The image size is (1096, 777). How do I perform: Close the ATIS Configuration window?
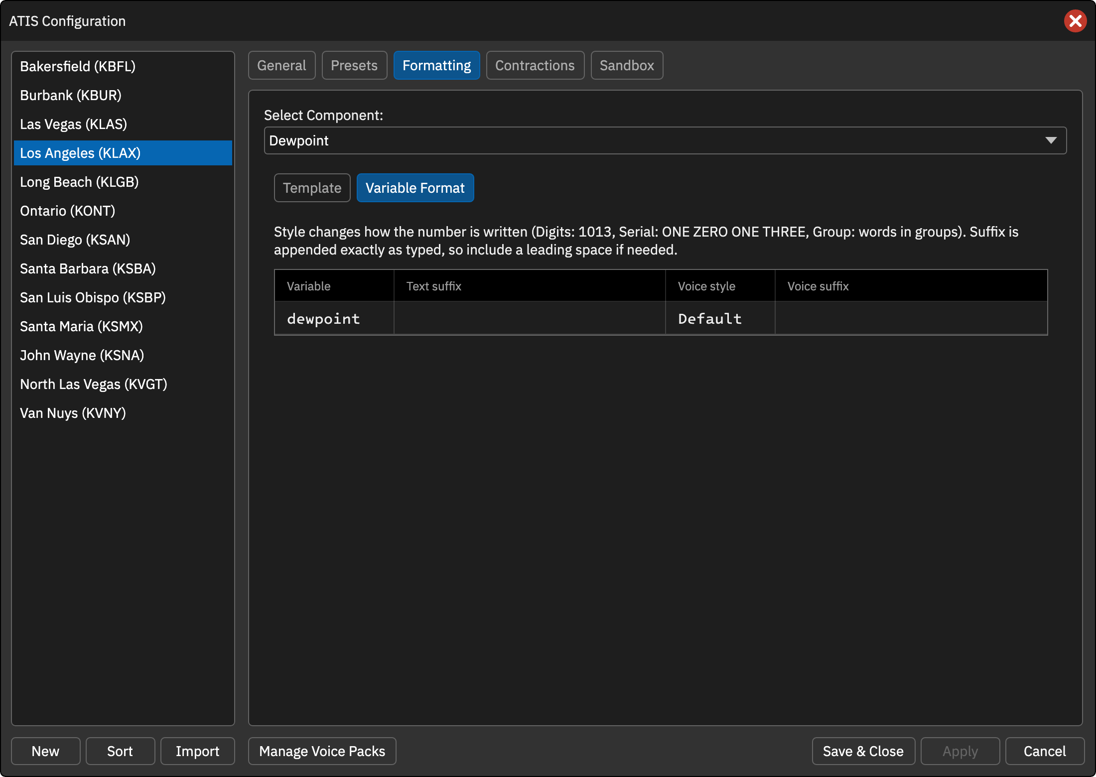click(1075, 21)
